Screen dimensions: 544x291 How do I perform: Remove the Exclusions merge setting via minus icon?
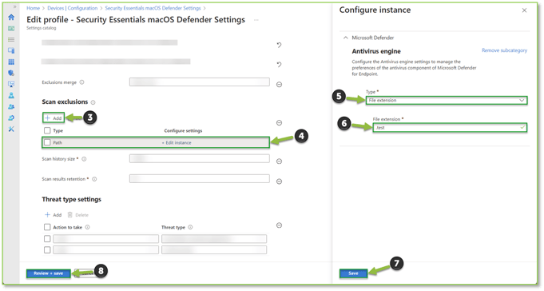279,85
